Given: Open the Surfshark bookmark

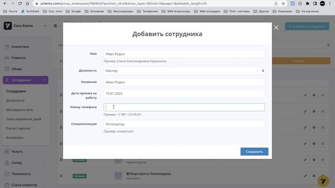Looking at the screenshot, I should point(30,11).
